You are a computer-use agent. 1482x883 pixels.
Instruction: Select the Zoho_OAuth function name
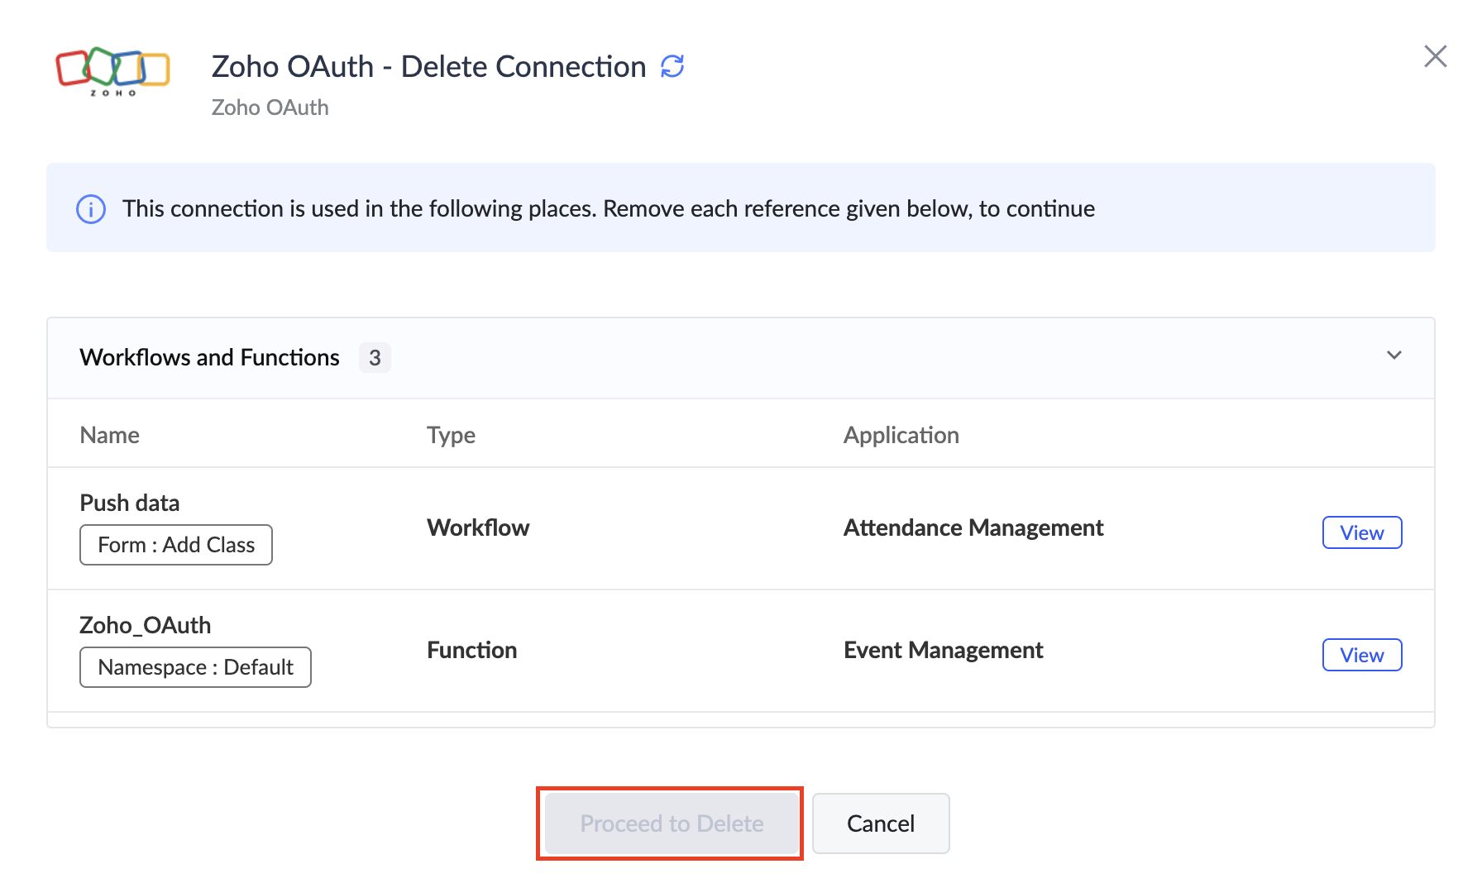pos(146,625)
